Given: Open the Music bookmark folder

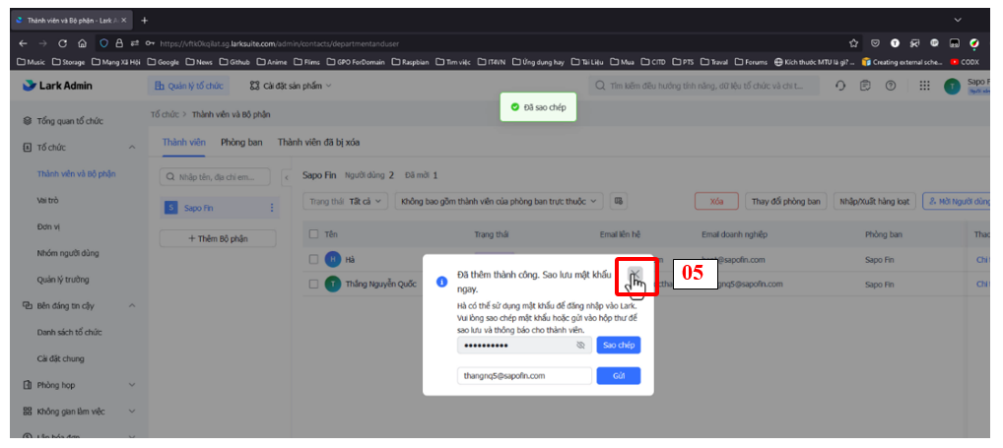Looking at the screenshot, I should pyautogui.click(x=32, y=62).
